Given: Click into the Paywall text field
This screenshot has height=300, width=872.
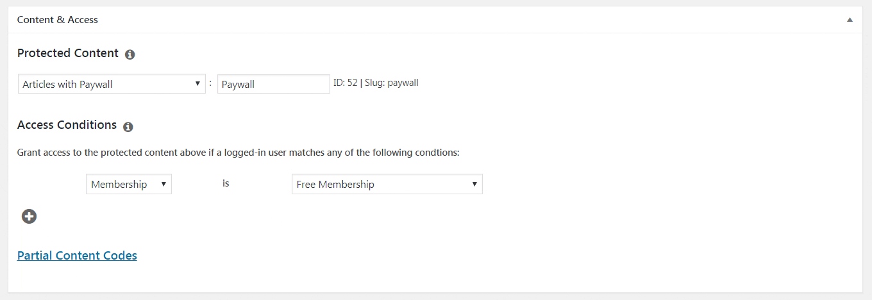Looking at the screenshot, I should (274, 84).
